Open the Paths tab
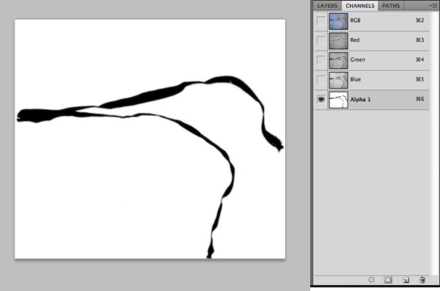 pyautogui.click(x=391, y=6)
